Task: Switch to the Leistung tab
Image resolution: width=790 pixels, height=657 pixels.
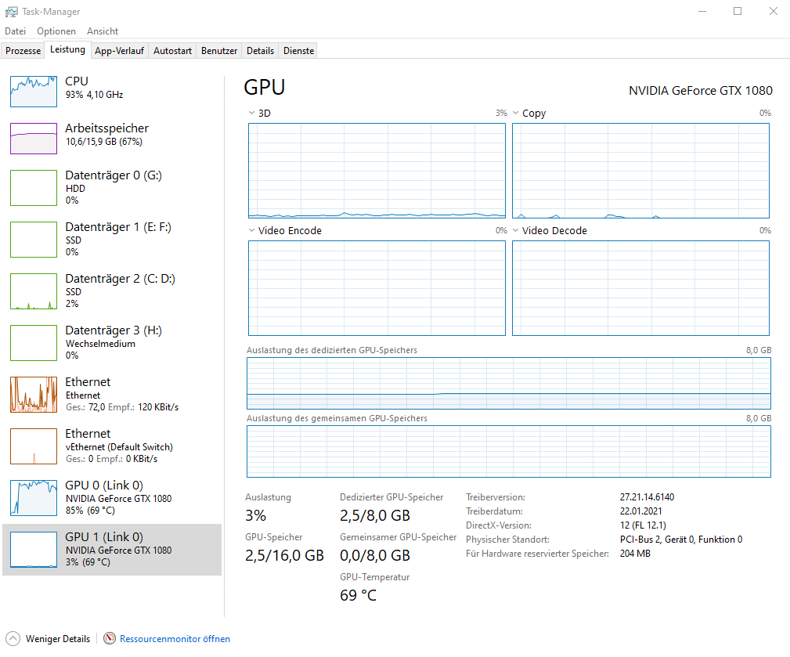Action: pos(67,49)
